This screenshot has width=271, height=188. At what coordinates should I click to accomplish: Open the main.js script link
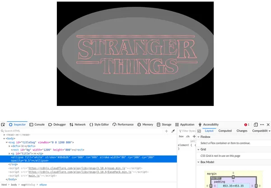tap(34, 176)
